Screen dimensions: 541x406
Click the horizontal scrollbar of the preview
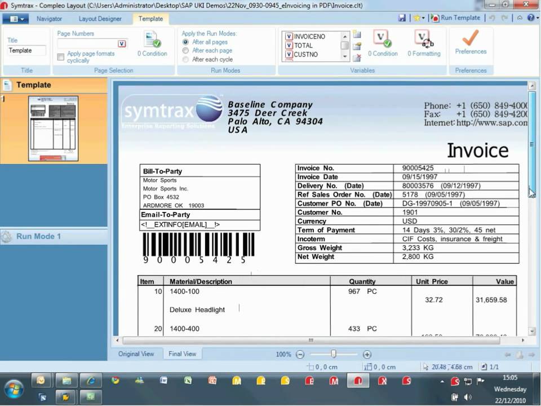311,341
